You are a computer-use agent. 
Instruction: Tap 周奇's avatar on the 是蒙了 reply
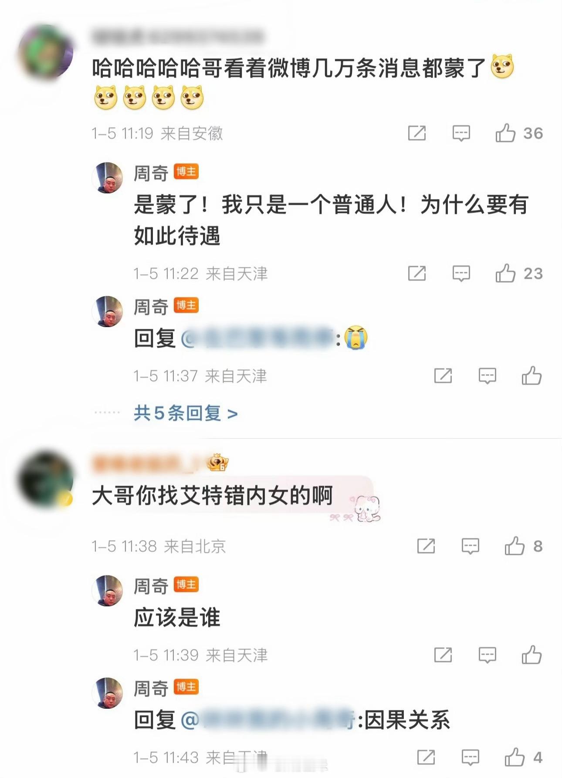107,178
